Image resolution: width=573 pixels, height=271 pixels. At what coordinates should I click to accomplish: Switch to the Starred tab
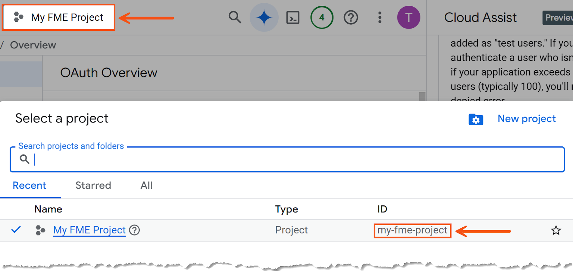93,185
